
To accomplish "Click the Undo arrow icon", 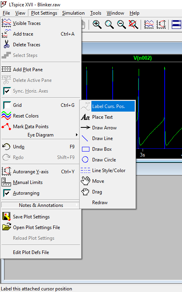I will pos(6,146).
